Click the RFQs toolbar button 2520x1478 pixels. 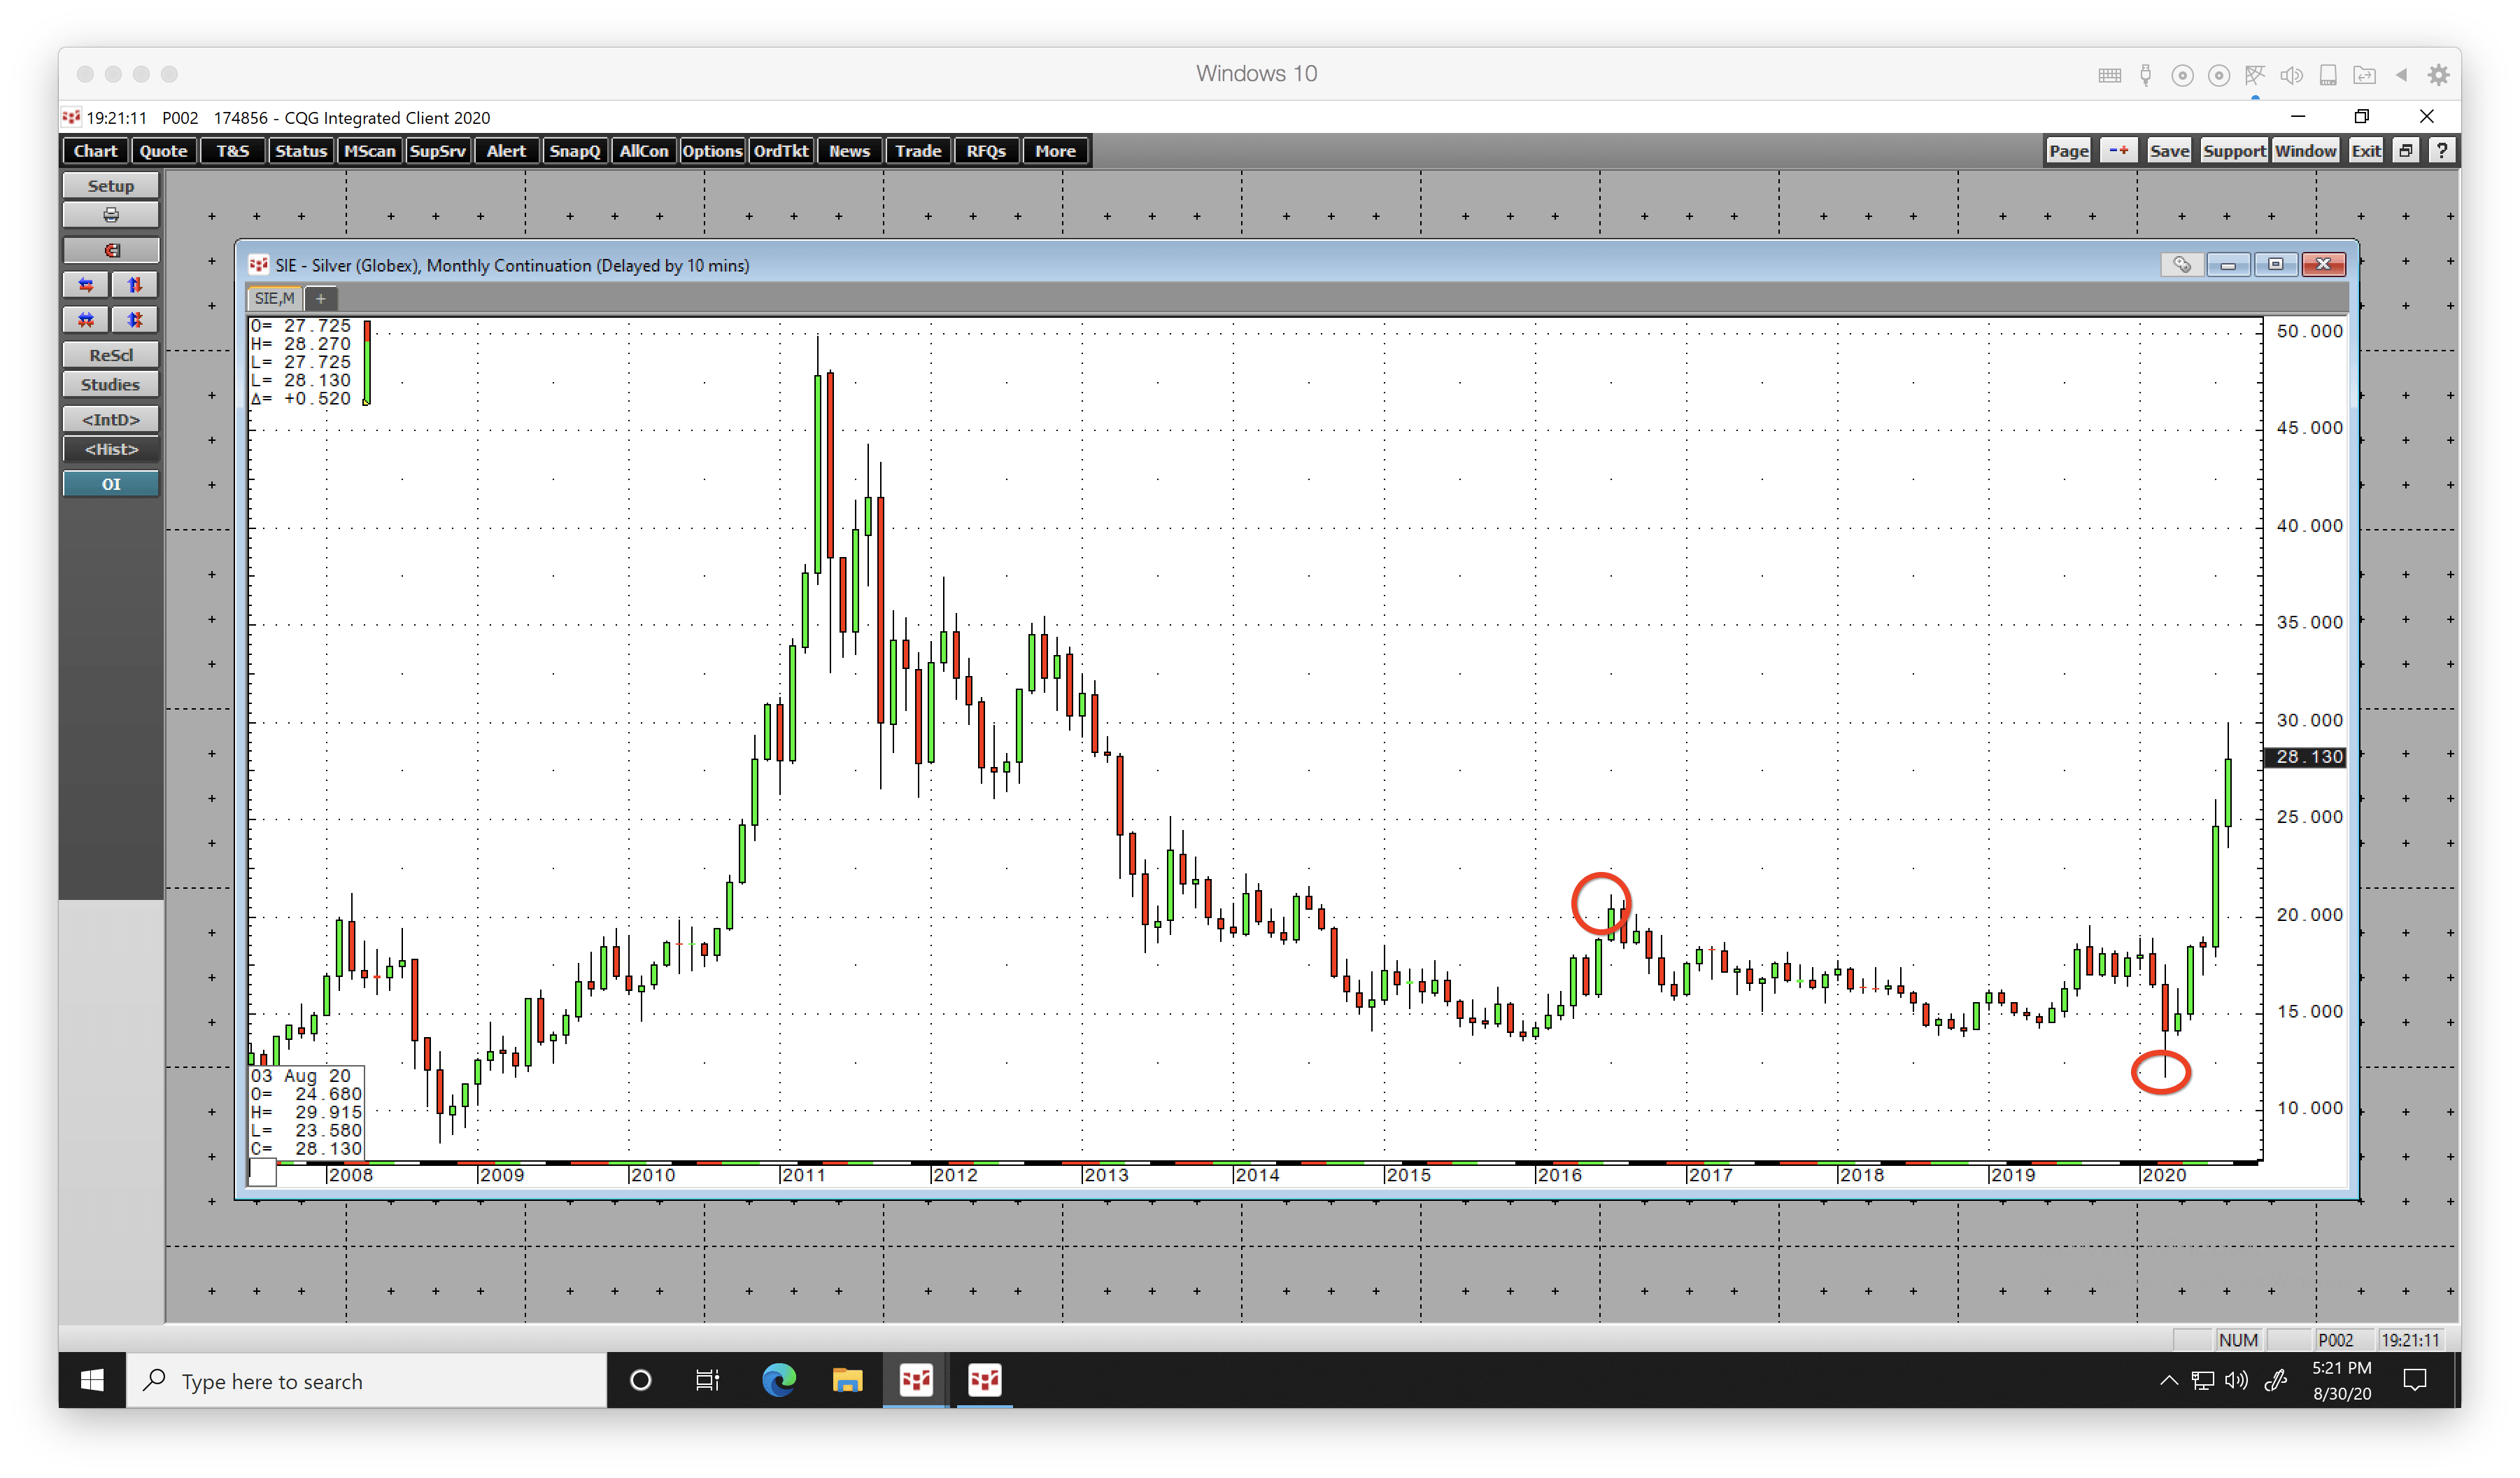click(x=986, y=151)
